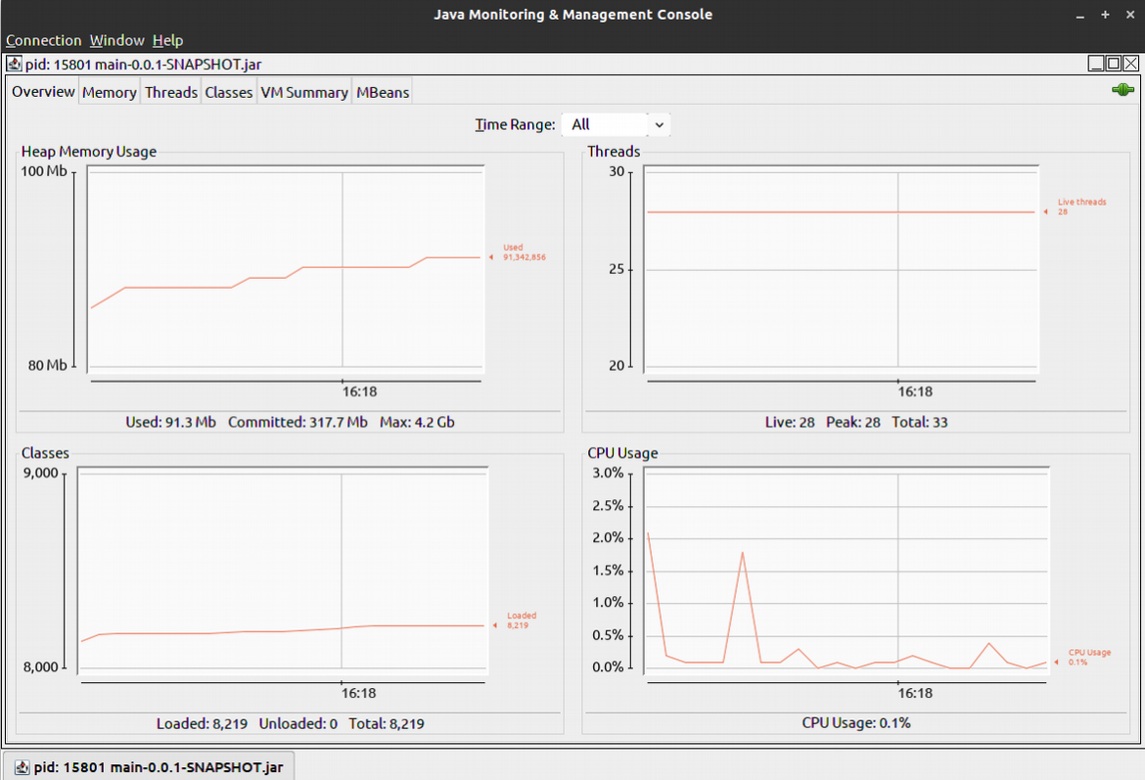The width and height of the screenshot is (1145, 780).
Task: Open the Time Range dropdown arrow
Action: (x=659, y=125)
